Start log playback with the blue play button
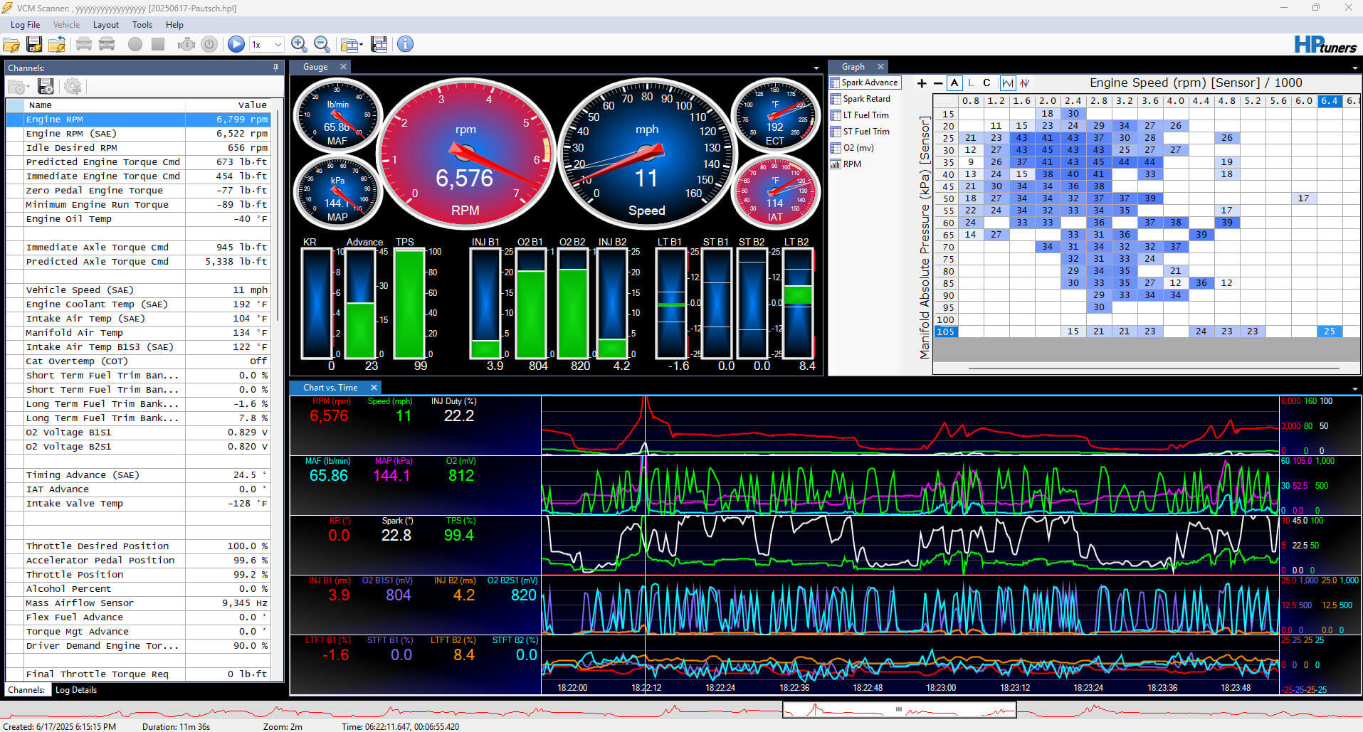The height and width of the screenshot is (732, 1363). 236,44
